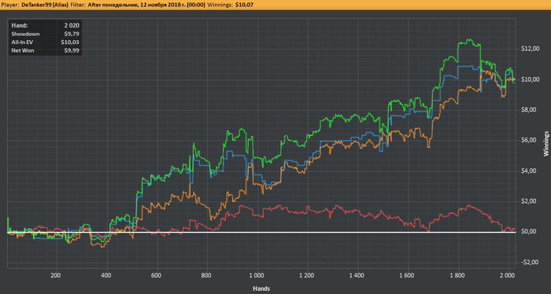This screenshot has height=294, width=551.
Task: Click the 1 600 hands x-axis label
Action: [x=407, y=275]
